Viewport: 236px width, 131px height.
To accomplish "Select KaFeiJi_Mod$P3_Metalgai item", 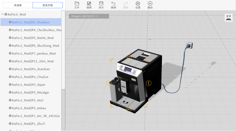I will pos(31,93).
